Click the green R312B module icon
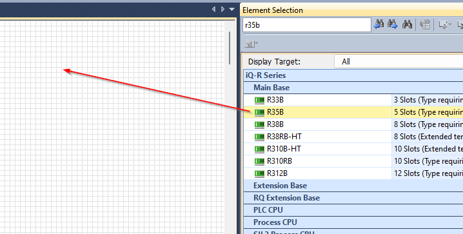Viewport: 463px width, 234px height. pos(260,174)
